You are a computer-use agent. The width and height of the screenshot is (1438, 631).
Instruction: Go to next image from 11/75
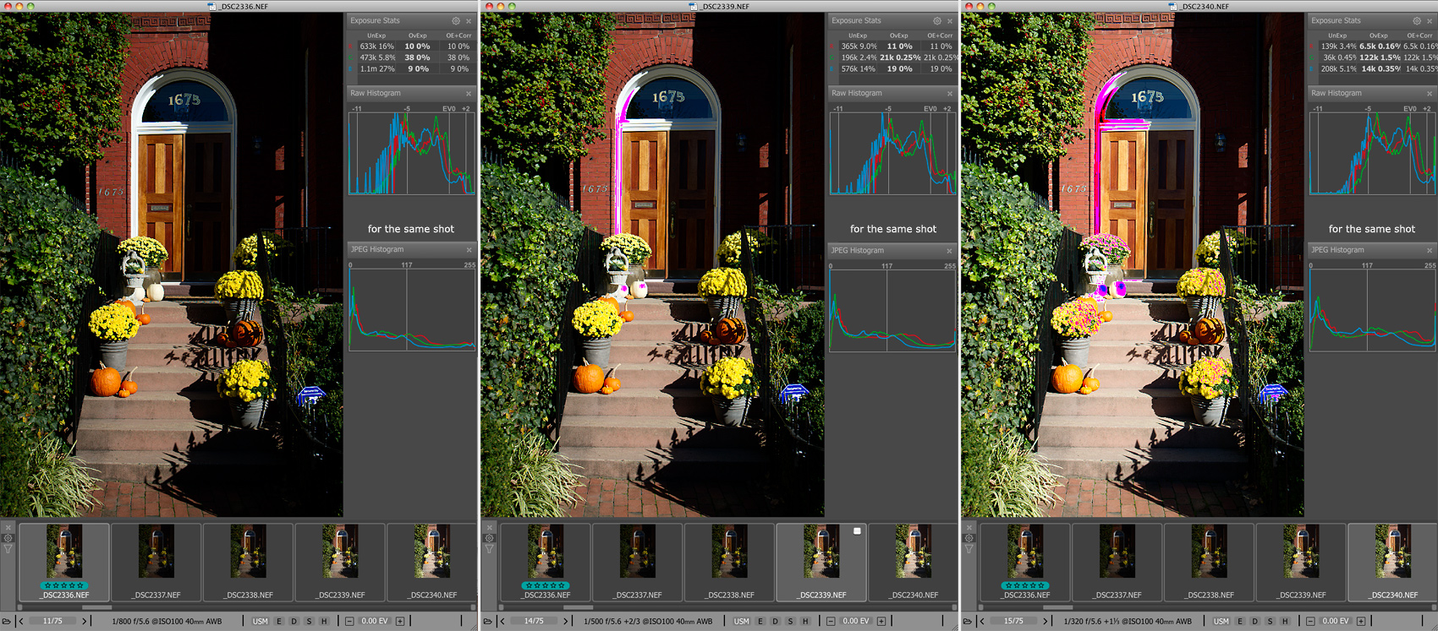click(84, 621)
